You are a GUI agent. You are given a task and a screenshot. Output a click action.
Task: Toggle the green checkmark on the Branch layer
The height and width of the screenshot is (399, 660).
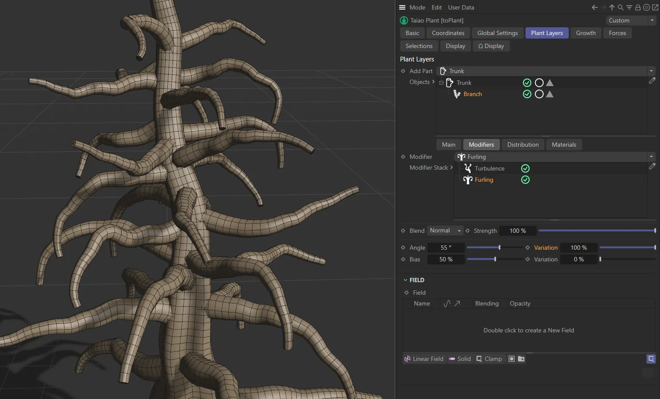click(527, 94)
